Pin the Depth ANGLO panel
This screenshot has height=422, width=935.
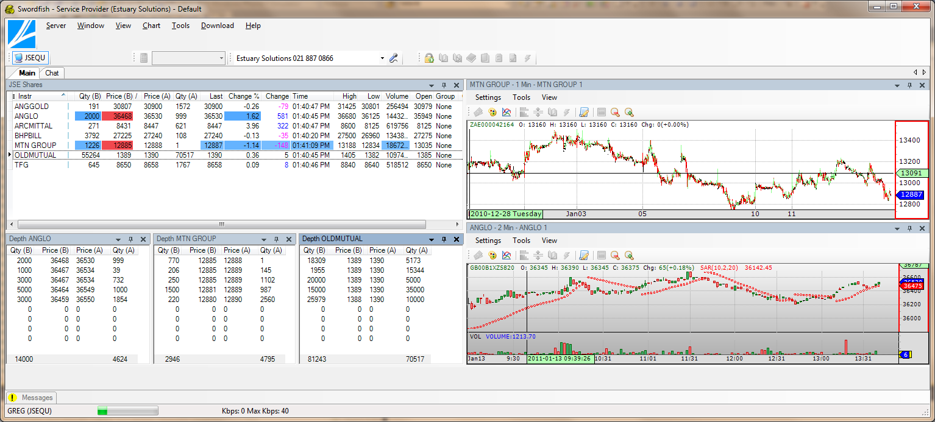[130, 240]
